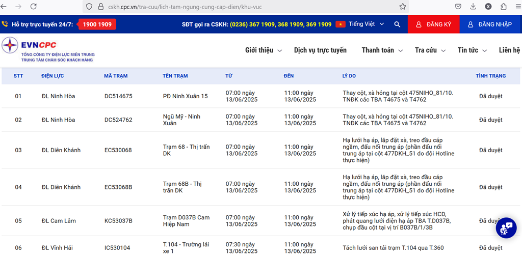The width and height of the screenshot is (522, 257).
Task: Click the CSKH phone numbers text
Action: (x=281, y=24)
